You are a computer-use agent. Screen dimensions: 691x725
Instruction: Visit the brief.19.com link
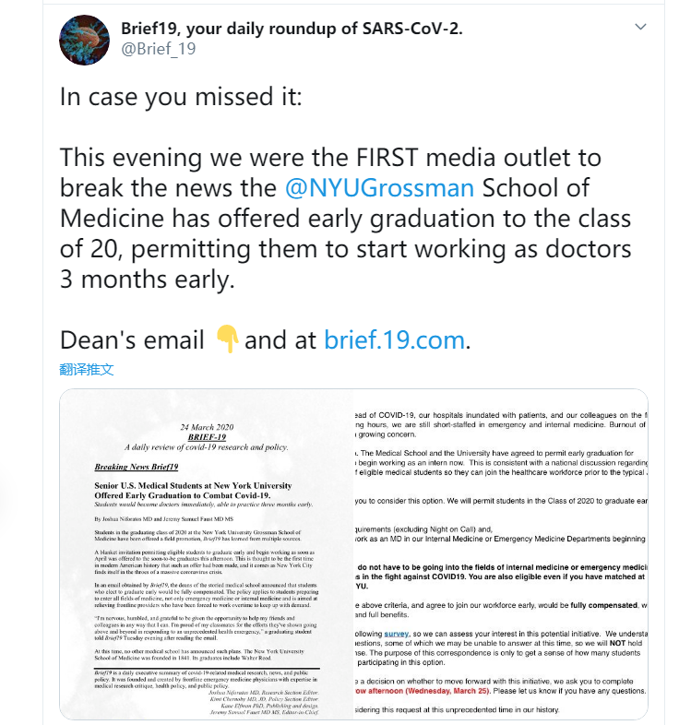click(394, 339)
